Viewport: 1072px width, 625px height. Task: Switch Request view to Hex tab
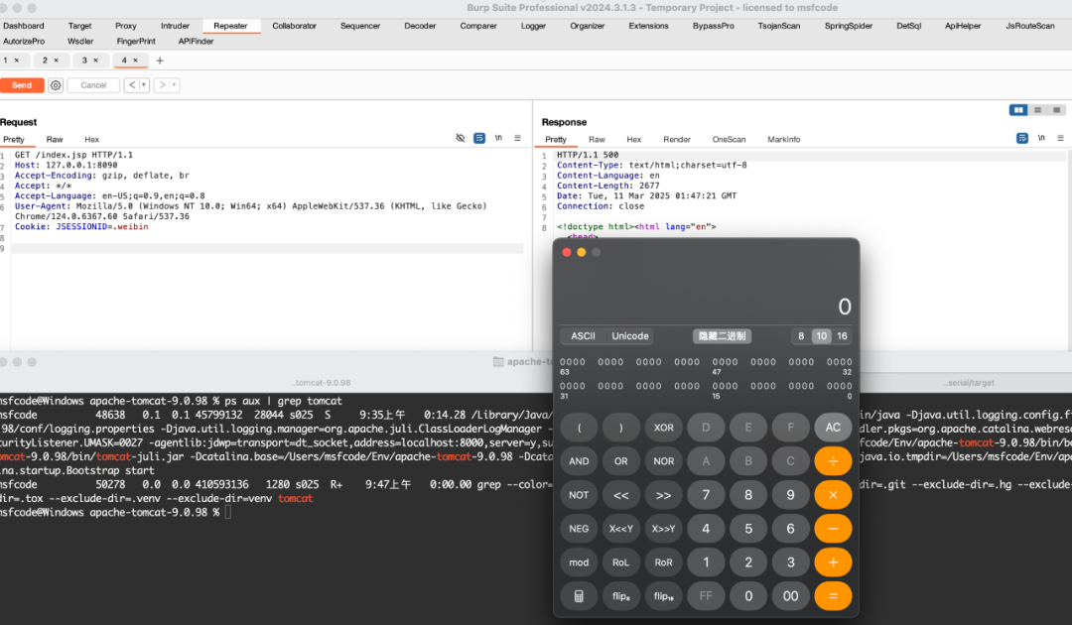click(x=91, y=139)
